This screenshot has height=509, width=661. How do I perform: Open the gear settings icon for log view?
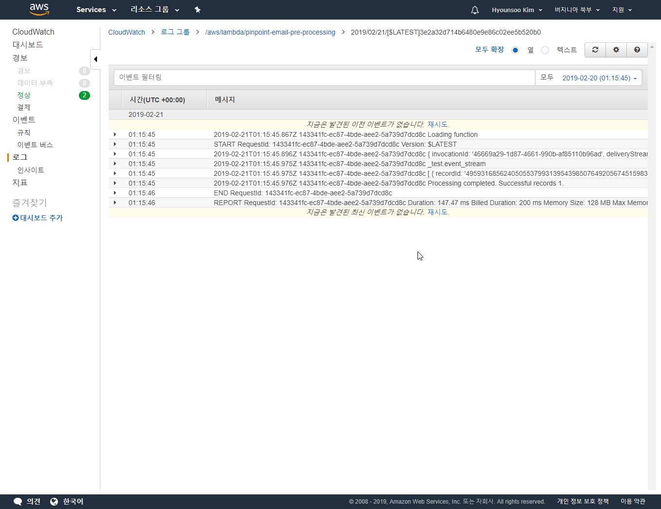(x=616, y=50)
